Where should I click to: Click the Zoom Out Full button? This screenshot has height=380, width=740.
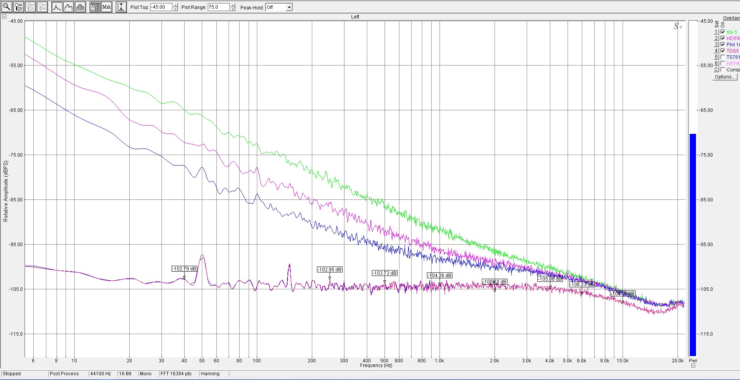tap(42, 7)
